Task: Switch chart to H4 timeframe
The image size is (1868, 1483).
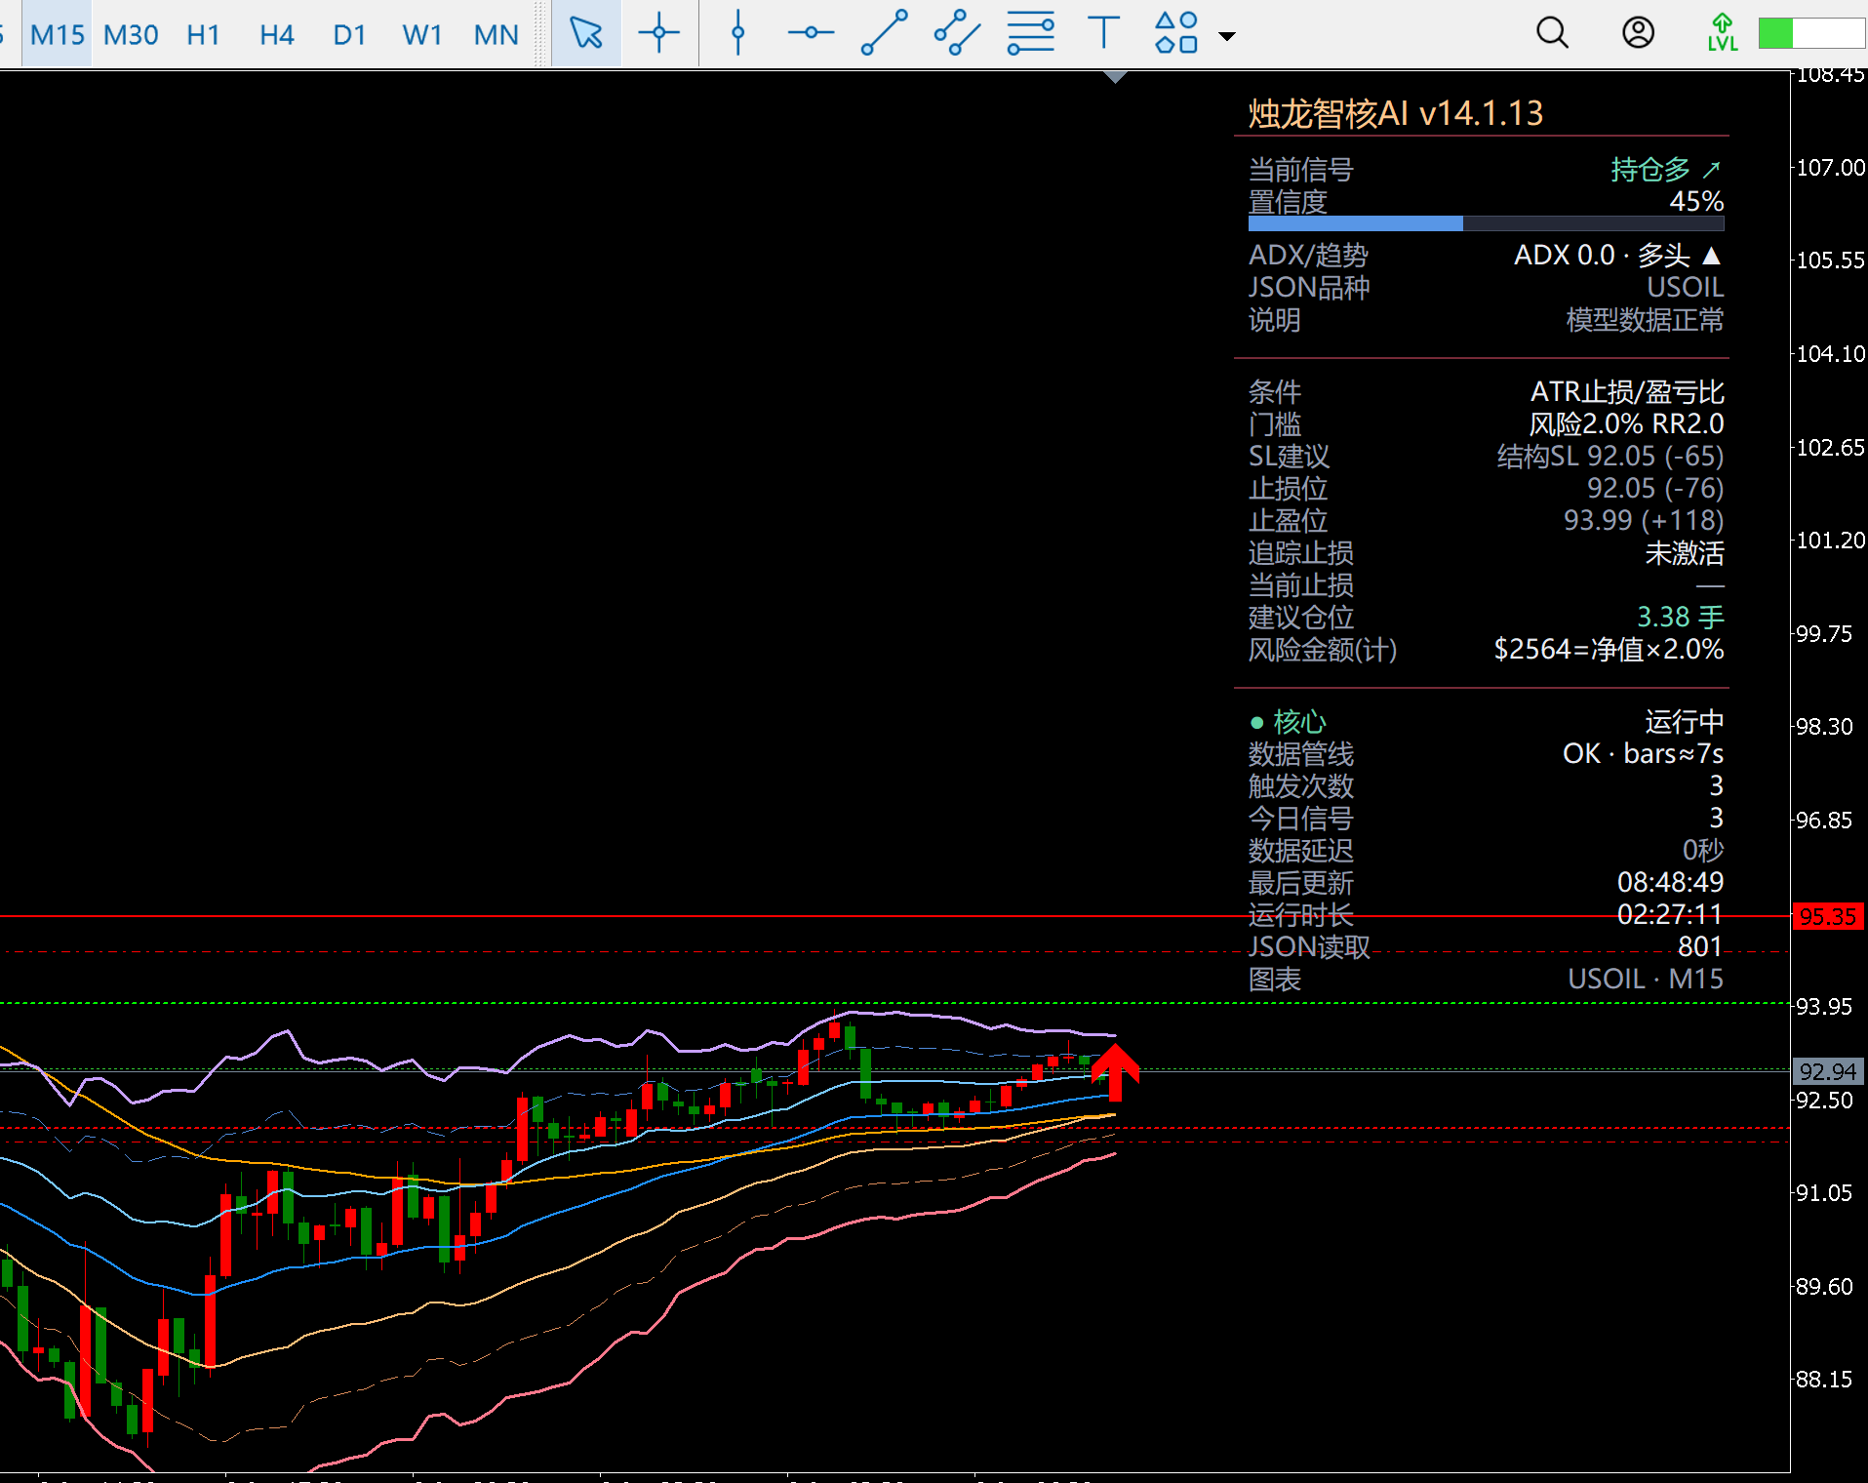Action: pos(277,35)
